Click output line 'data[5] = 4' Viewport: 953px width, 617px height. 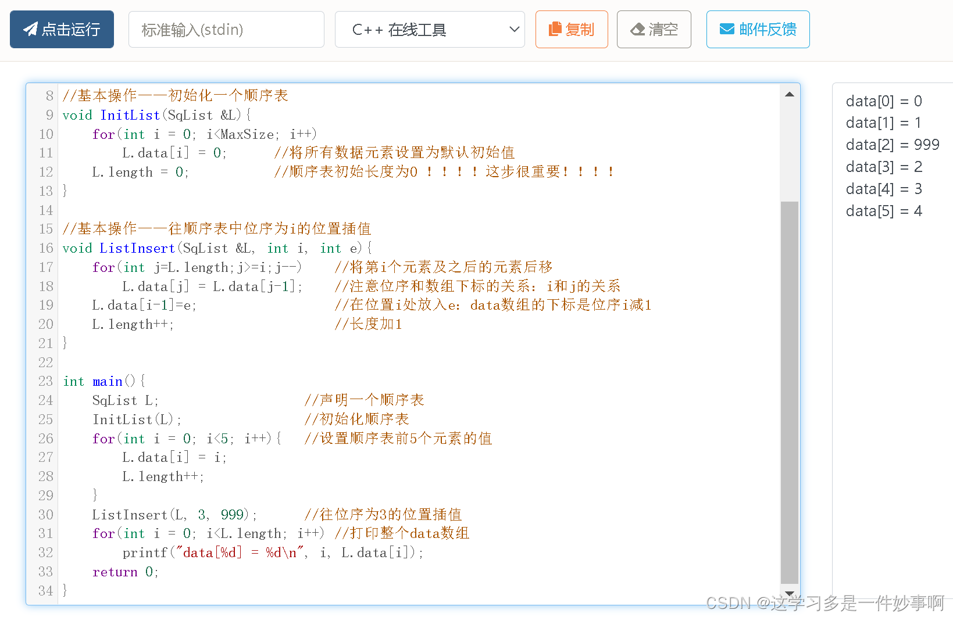click(884, 211)
